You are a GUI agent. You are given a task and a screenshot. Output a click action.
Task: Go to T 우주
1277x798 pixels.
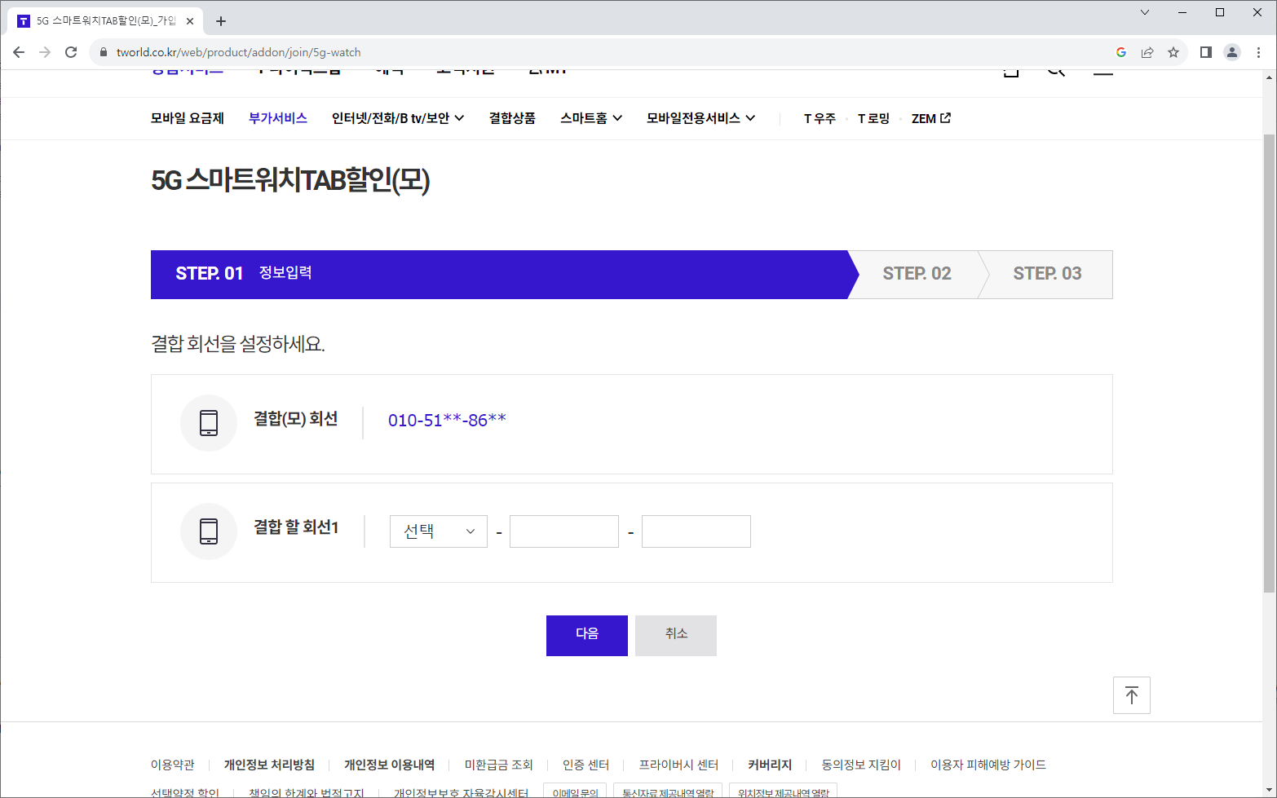[x=820, y=118]
